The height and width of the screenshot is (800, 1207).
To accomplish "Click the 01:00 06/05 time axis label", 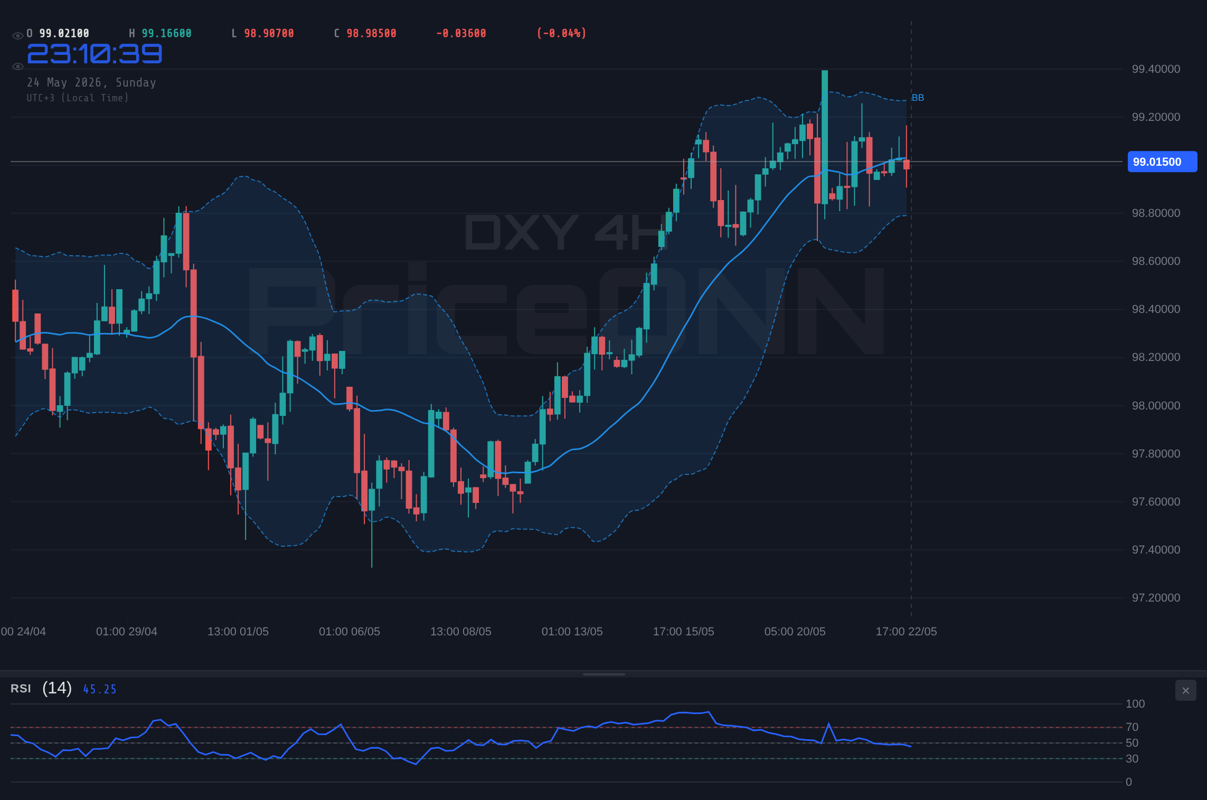I will pos(350,632).
